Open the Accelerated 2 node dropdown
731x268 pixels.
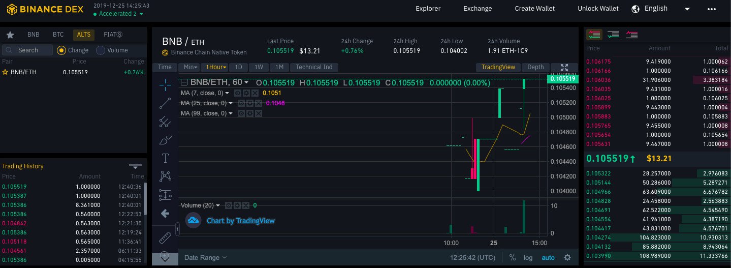(118, 14)
